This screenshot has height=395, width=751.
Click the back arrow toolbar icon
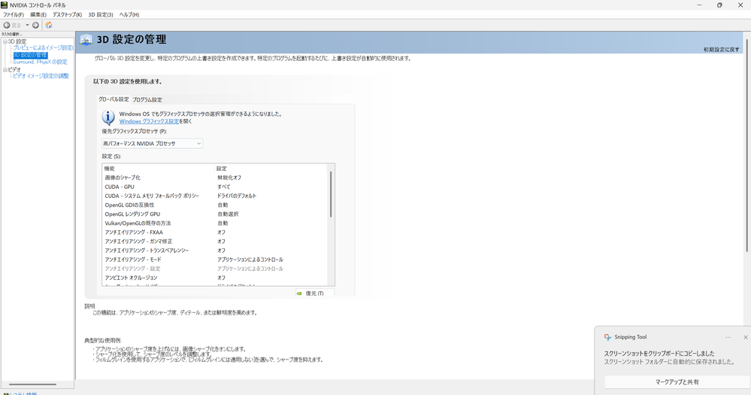(x=7, y=25)
